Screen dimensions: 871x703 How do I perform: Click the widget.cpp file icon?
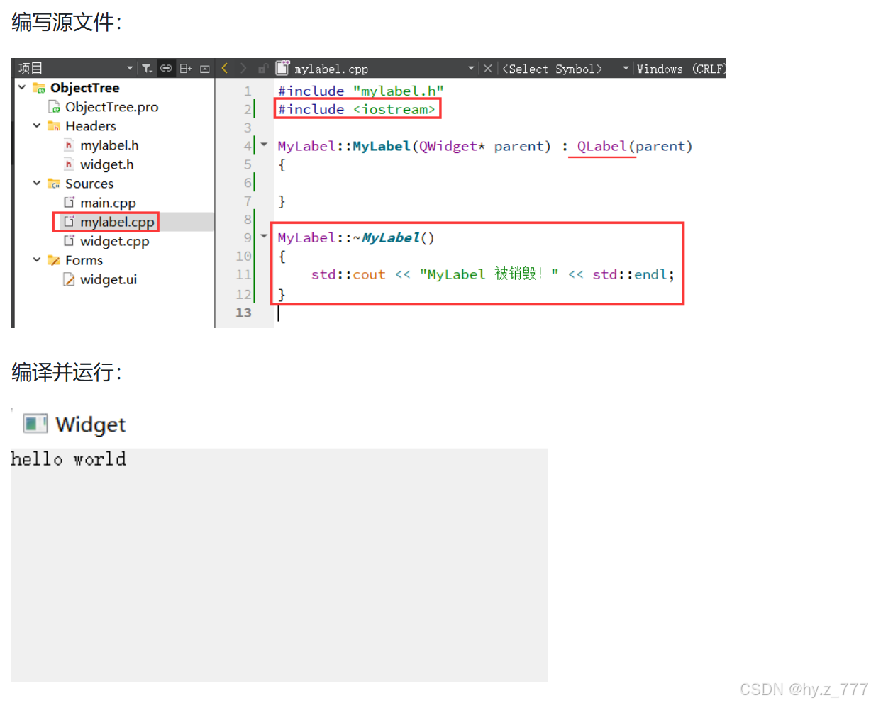69,240
